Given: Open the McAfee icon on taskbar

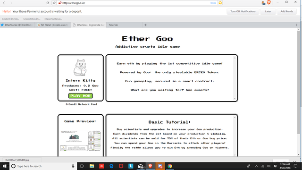Looking at the screenshot, I should click(x=121, y=166).
